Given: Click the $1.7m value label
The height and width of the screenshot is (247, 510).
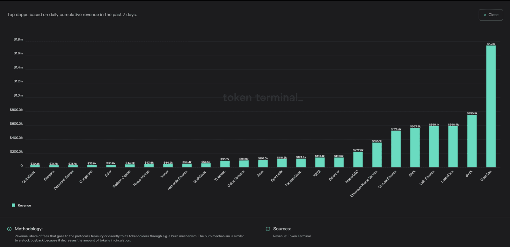Looking at the screenshot, I should click(x=491, y=44).
